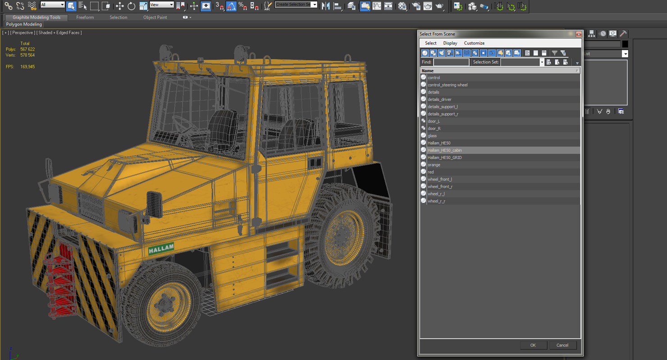The height and width of the screenshot is (360, 667).
Task: Toggle the Graphite Modeling Tools ribbon button
Action: click(x=365, y=6)
